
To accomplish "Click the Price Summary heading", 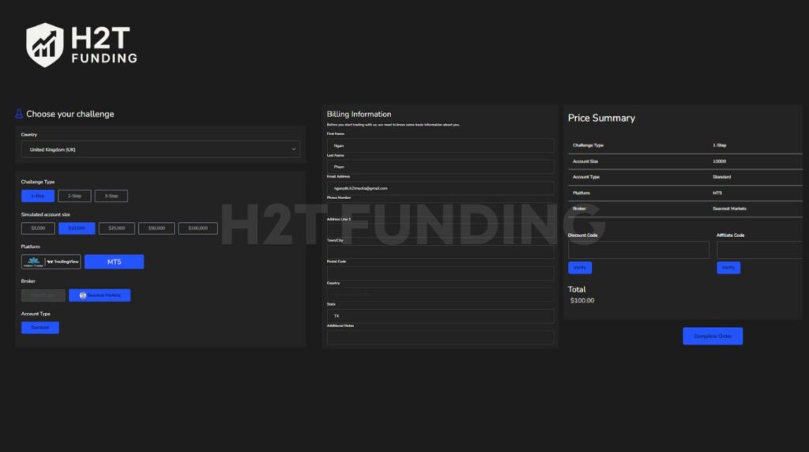I will (x=601, y=118).
